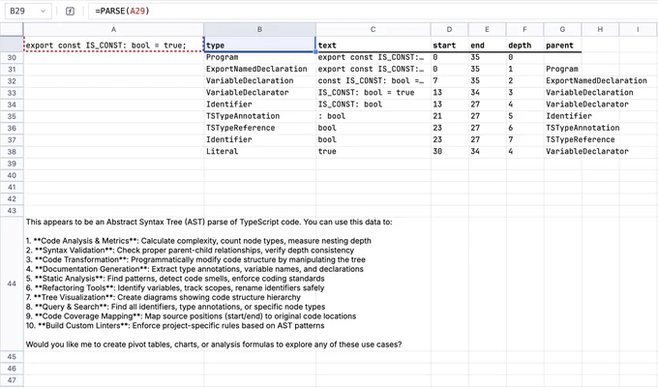Click into the formula bar containing =PARSE(A29)
Image resolution: width=658 pixels, height=388 pixels.
tap(372, 12)
